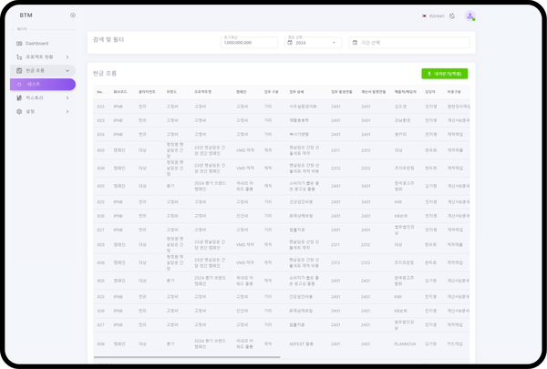The image size is (547, 369).
Task: Select row number 806 cell
Action: [x=101, y=344]
